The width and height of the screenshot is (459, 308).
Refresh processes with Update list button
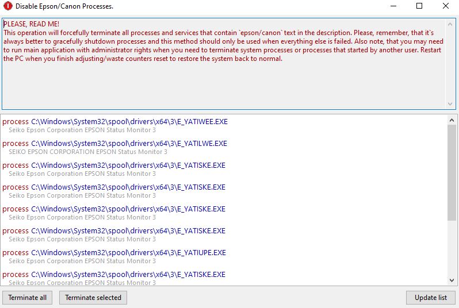pos(430,298)
